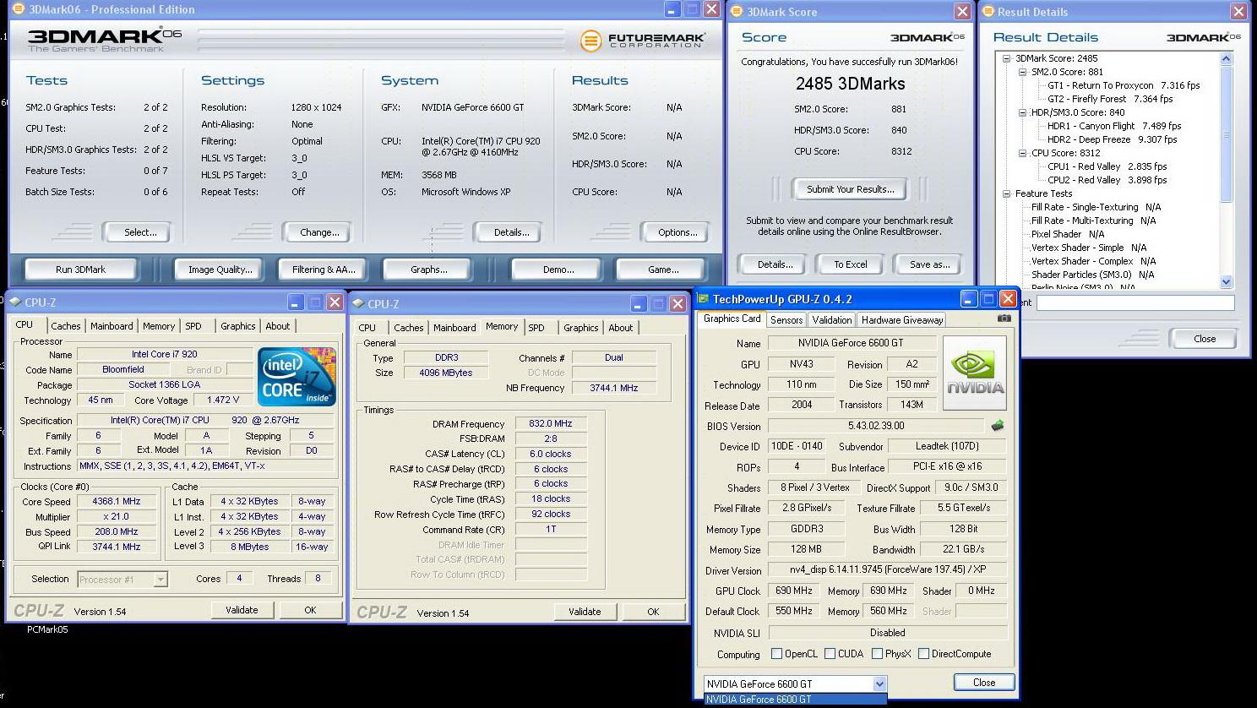This screenshot has width=1257, height=708.
Task: Click the GPU-Z screenshot camera icon
Action: (x=1004, y=319)
